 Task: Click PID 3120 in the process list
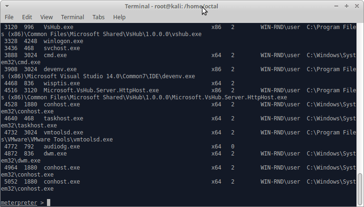click(x=11, y=27)
